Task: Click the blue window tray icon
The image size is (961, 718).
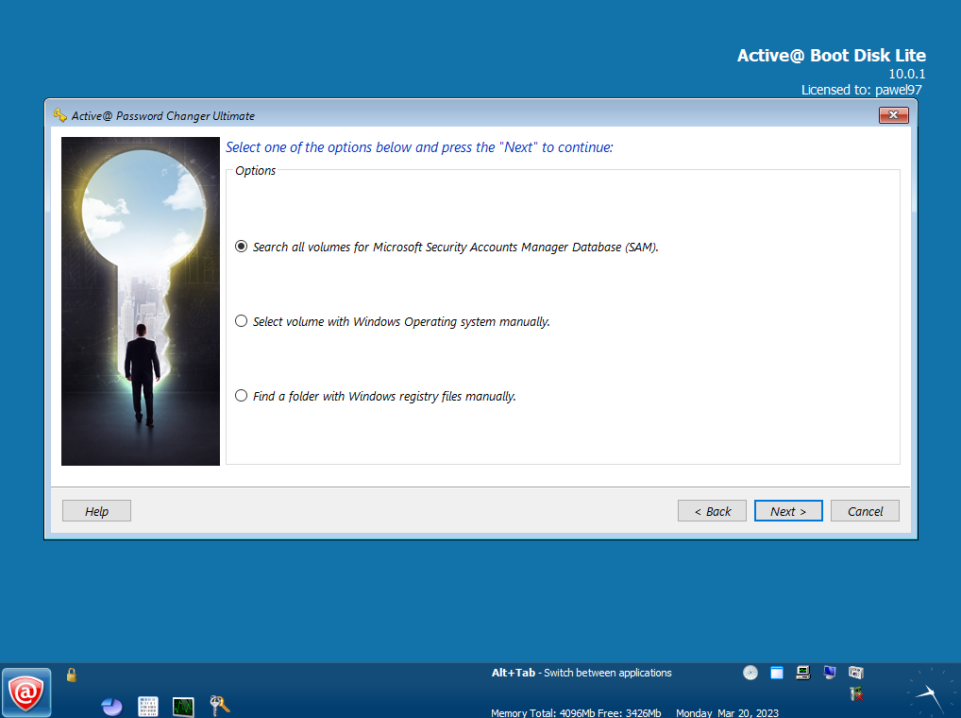Action: point(777,673)
